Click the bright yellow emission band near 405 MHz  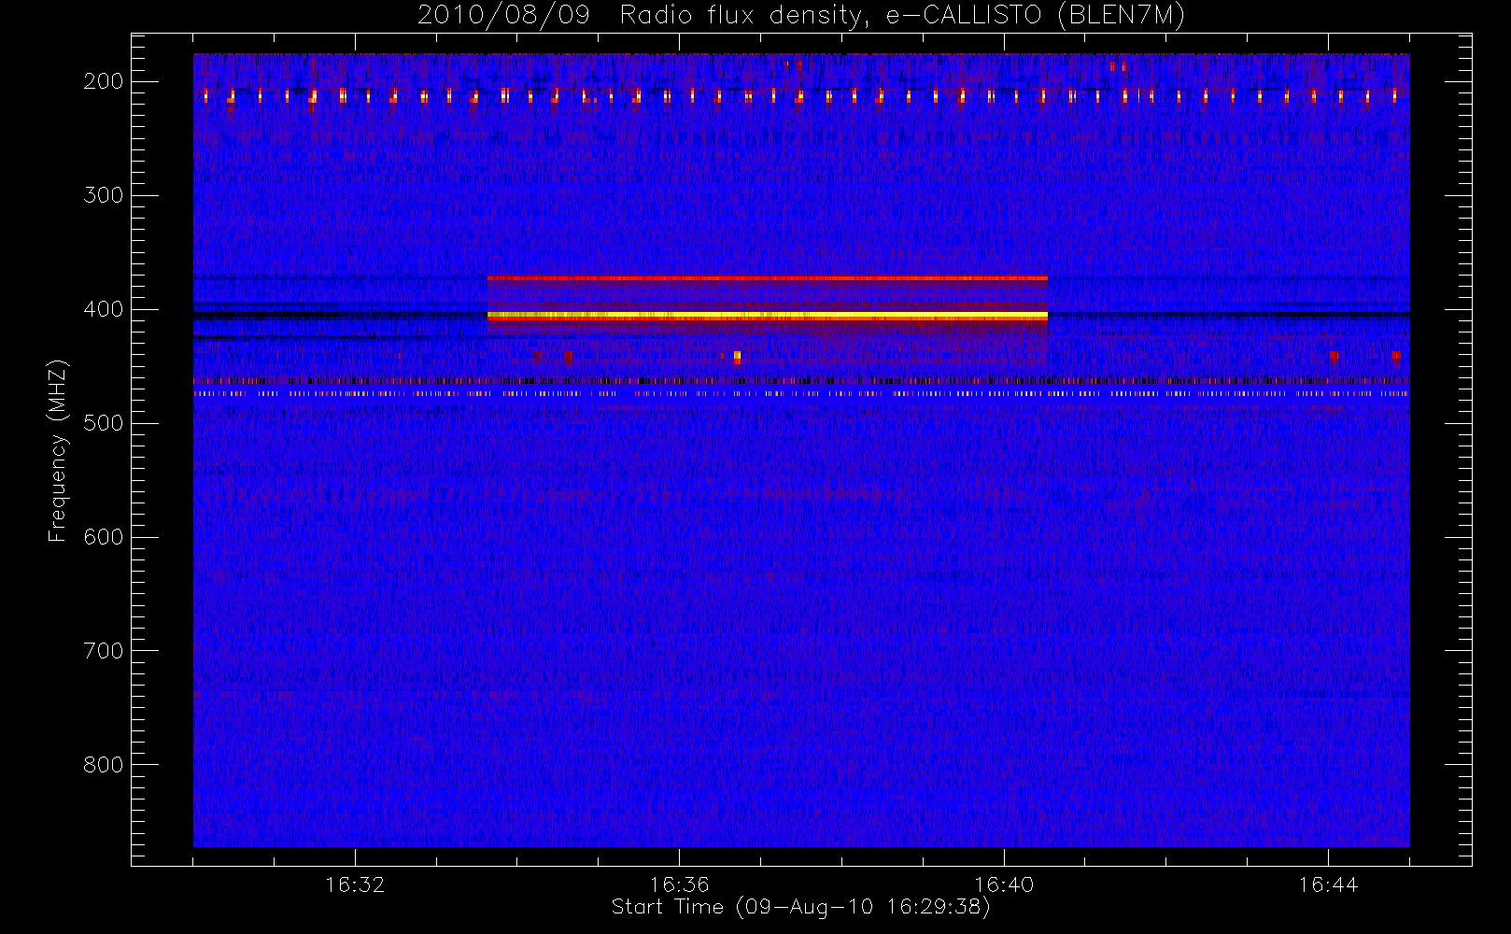click(767, 317)
